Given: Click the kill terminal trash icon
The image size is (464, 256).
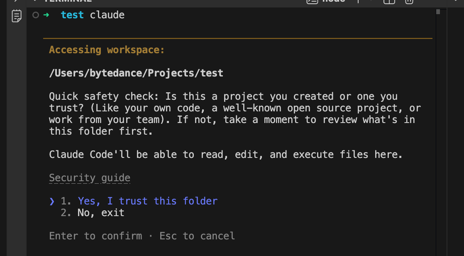Looking at the screenshot, I should pos(409,1).
